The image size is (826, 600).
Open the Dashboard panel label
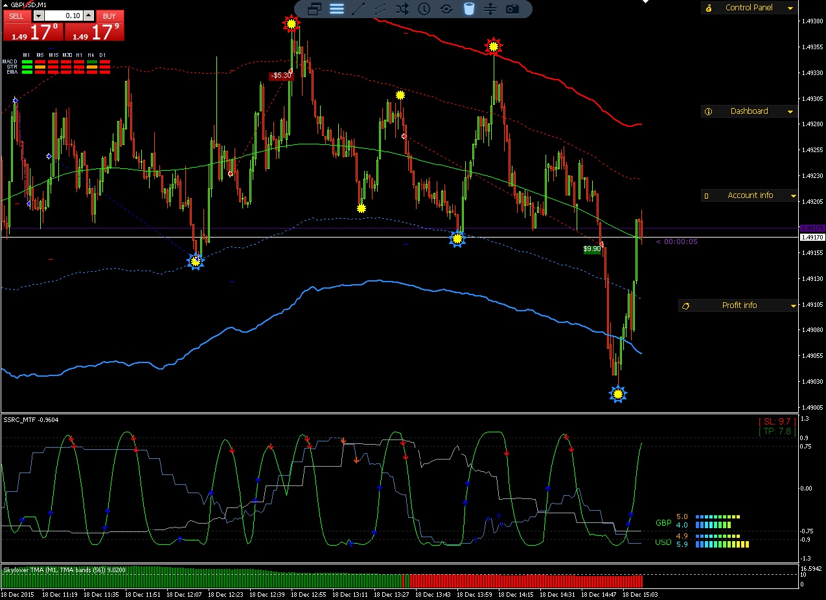[749, 111]
